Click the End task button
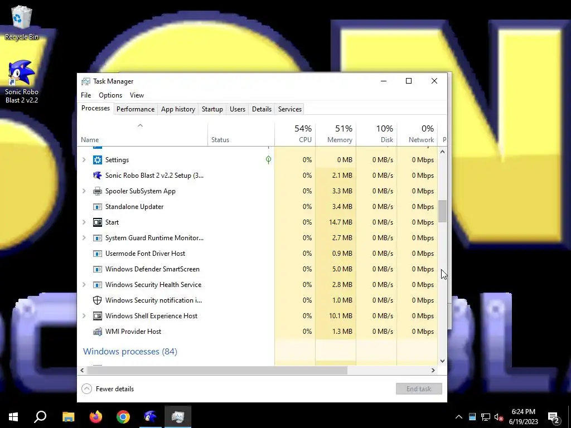Image resolution: width=571 pixels, height=428 pixels. [419, 388]
